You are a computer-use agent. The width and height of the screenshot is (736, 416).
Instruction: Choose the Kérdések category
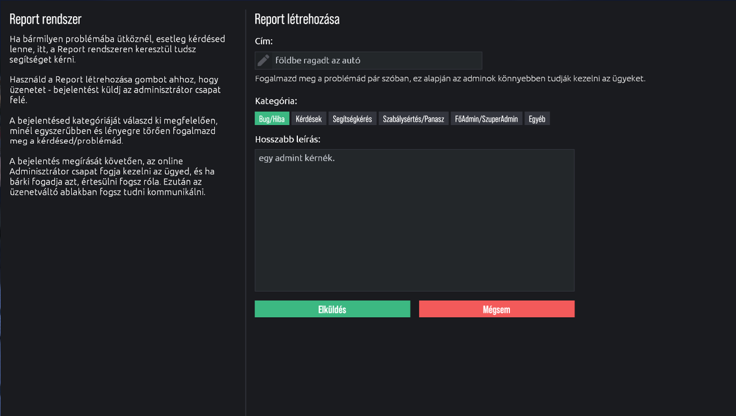(309, 119)
